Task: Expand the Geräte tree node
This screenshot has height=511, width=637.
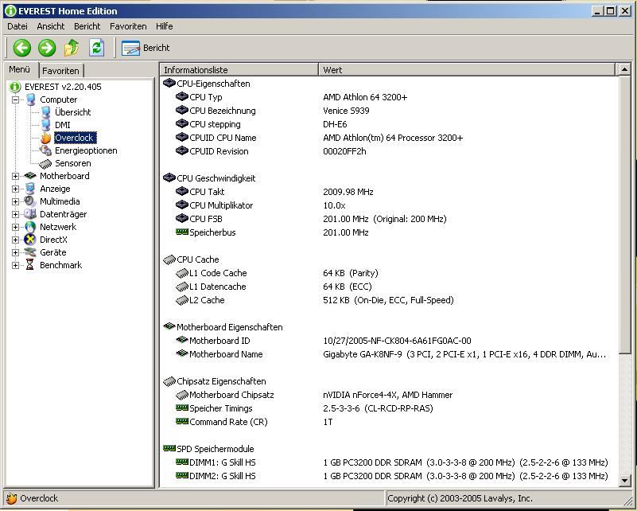Action: 15,252
